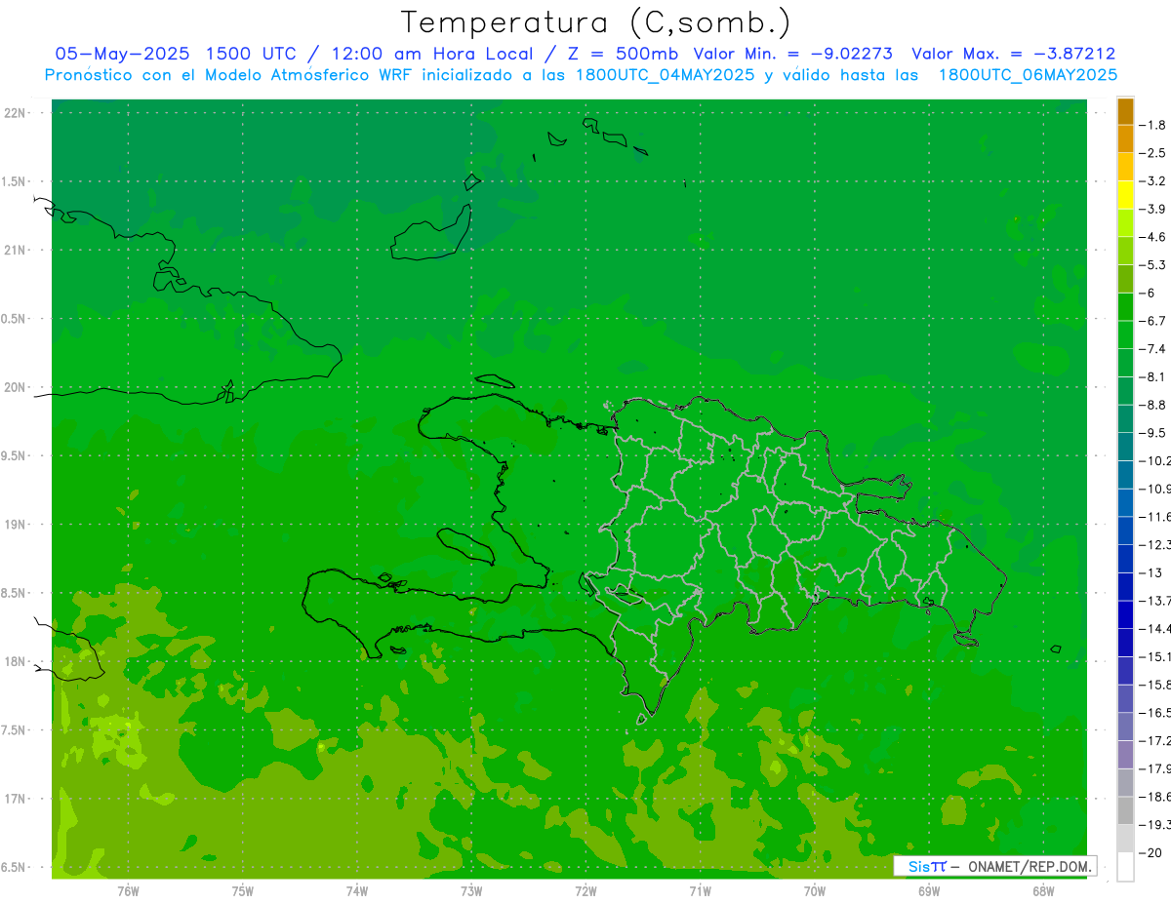Click the 'Temperatura (C,somb.)' map title
1171x904 pixels.
(x=595, y=22)
